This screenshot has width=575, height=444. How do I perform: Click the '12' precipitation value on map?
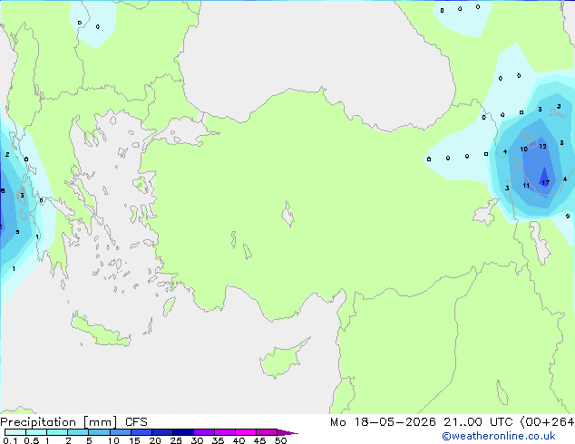coord(542,146)
